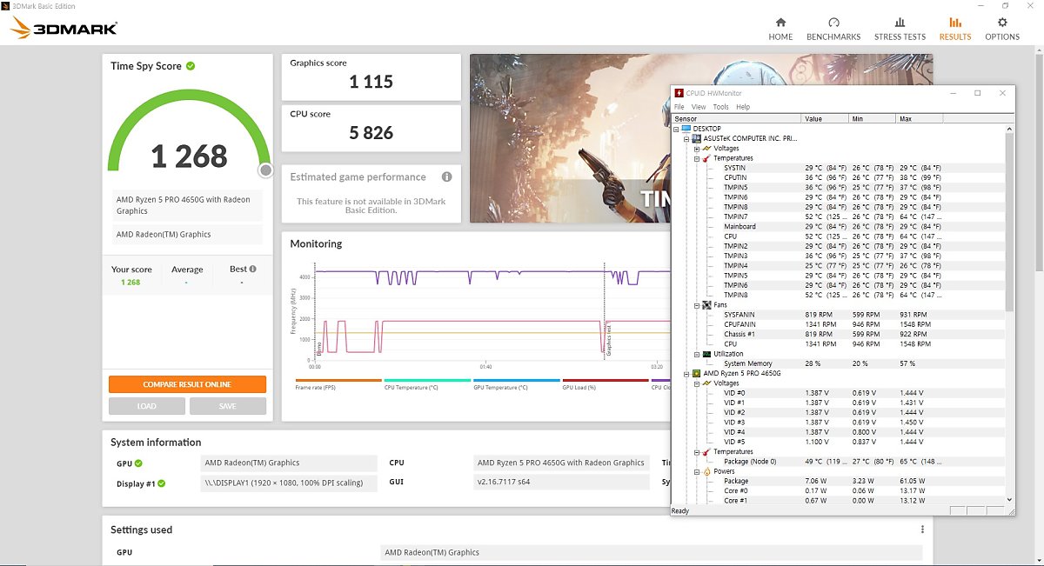Screen dimensions: 1044x566
Task: Click the Time Spy benchmark image
Action: (x=570, y=138)
